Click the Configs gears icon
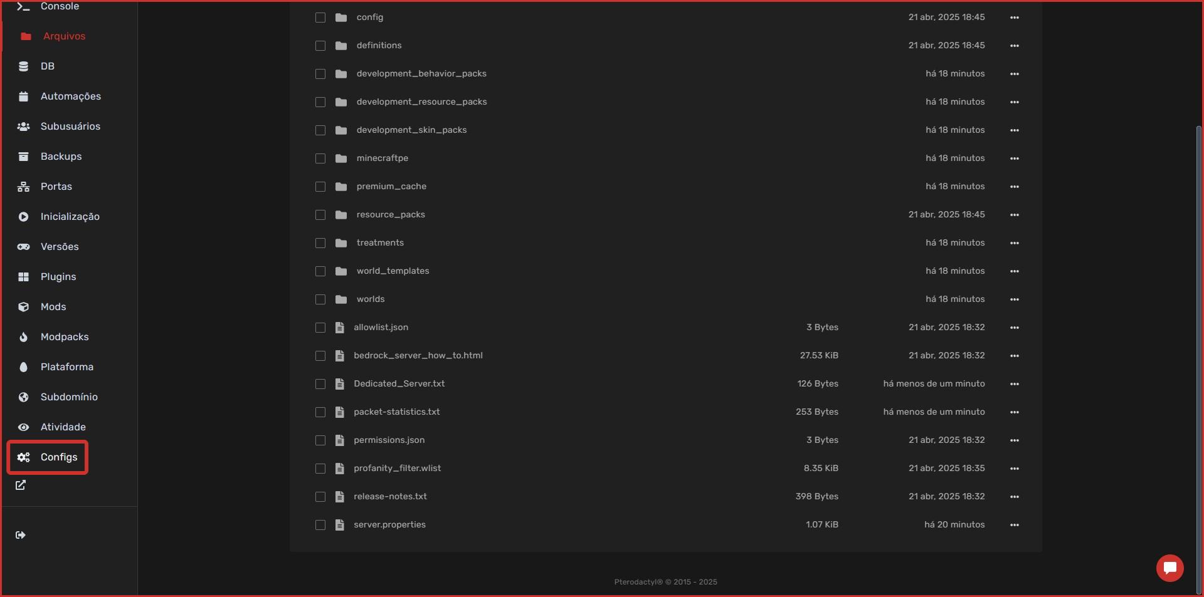Viewport: 1204px width, 597px height. 23,457
